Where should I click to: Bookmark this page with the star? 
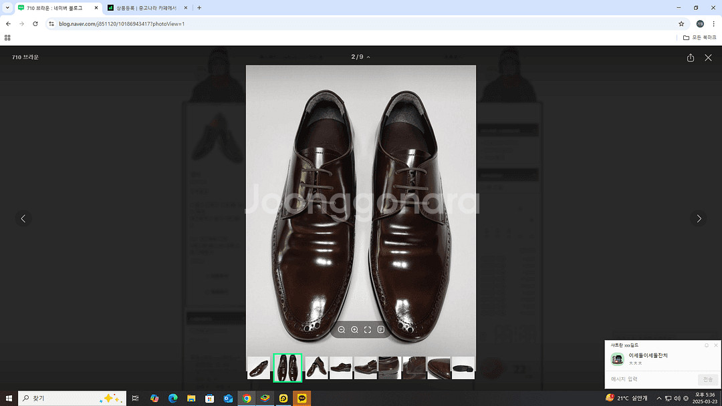coord(681,24)
